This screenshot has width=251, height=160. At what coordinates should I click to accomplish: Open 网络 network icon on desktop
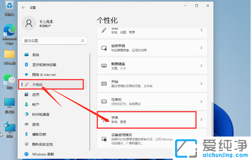10,129
